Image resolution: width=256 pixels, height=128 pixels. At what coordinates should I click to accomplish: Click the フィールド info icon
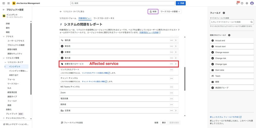pos(224,13)
